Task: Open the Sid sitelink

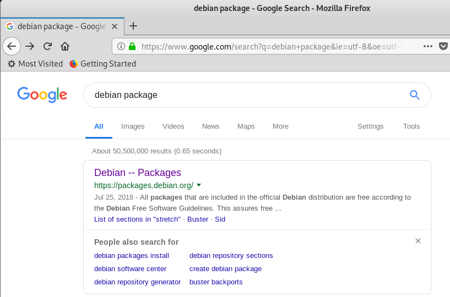Action: point(220,219)
